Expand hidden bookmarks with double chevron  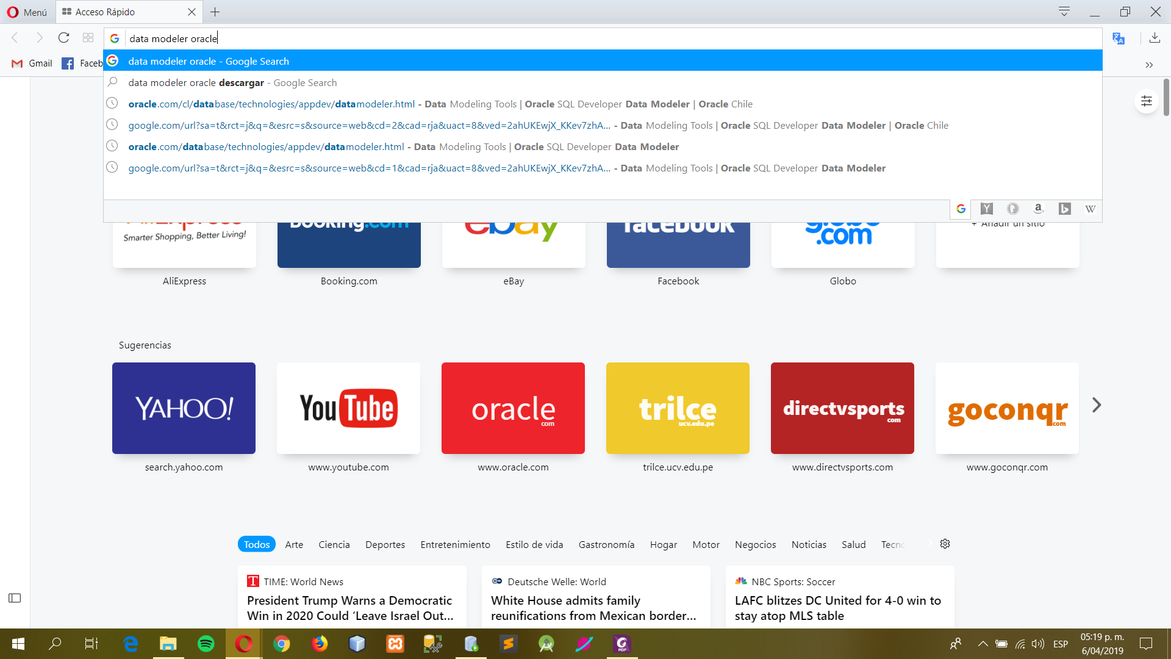click(x=1149, y=65)
